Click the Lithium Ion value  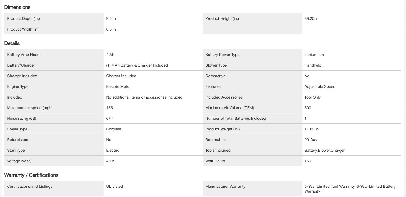pyautogui.click(x=314, y=55)
